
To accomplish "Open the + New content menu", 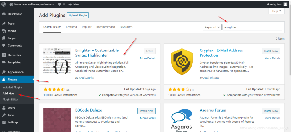I will [74, 4].
